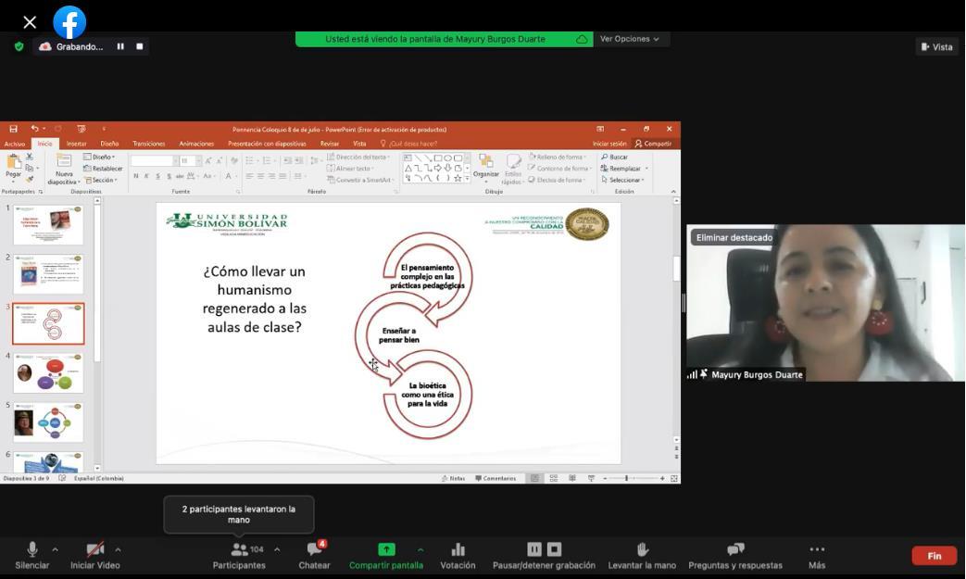Click Eliminar destacado on video tile
This screenshot has height=579, width=966.
[x=734, y=237]
